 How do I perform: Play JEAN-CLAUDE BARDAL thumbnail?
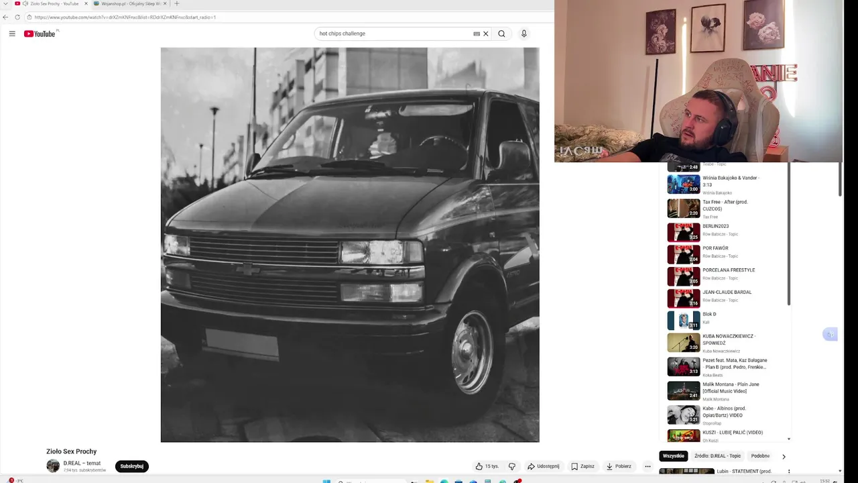[x=684, y=299]
